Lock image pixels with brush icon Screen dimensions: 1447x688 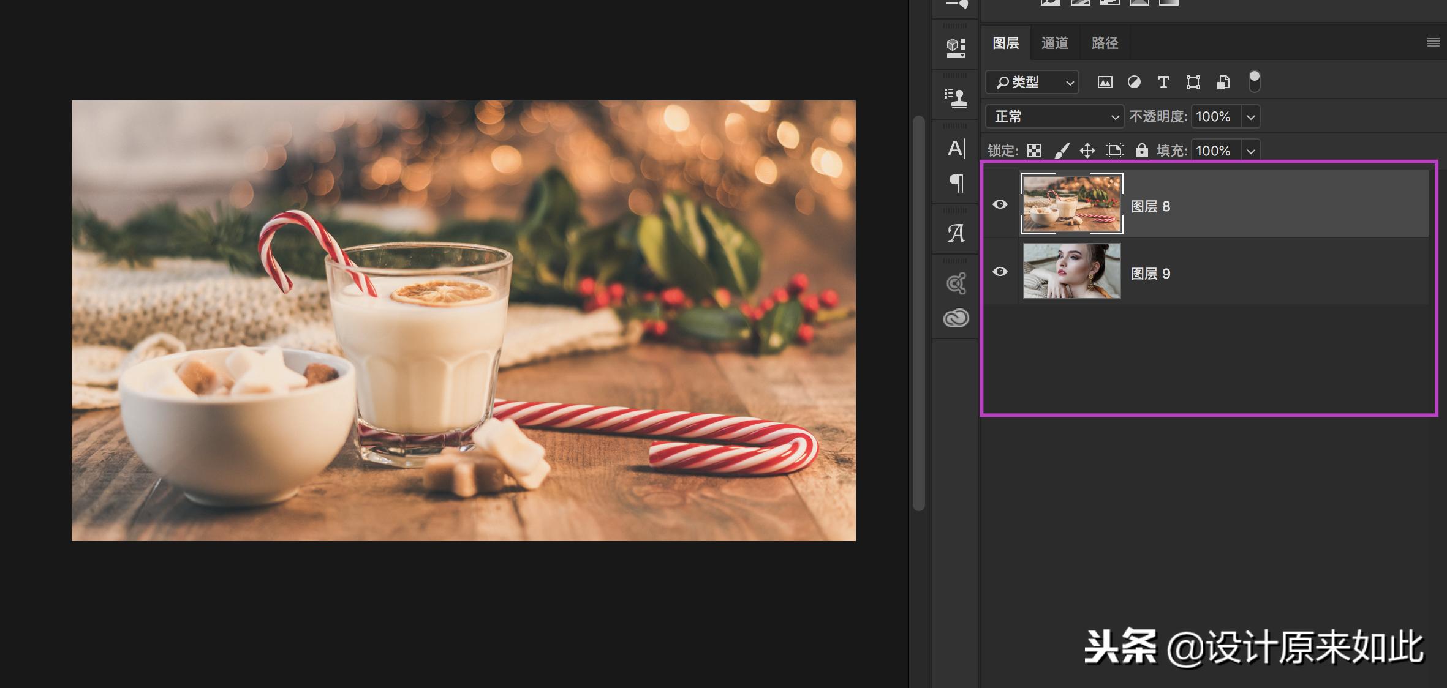pyautogui.click(x=1061, y=151)
